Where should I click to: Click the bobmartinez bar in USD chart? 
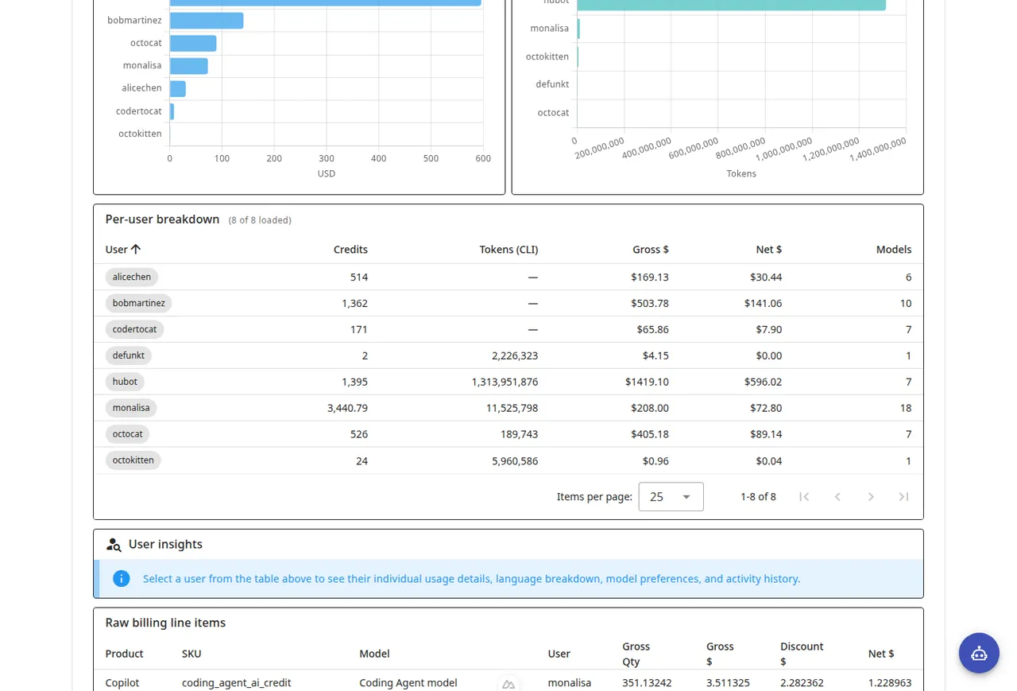tap(207, 20)
